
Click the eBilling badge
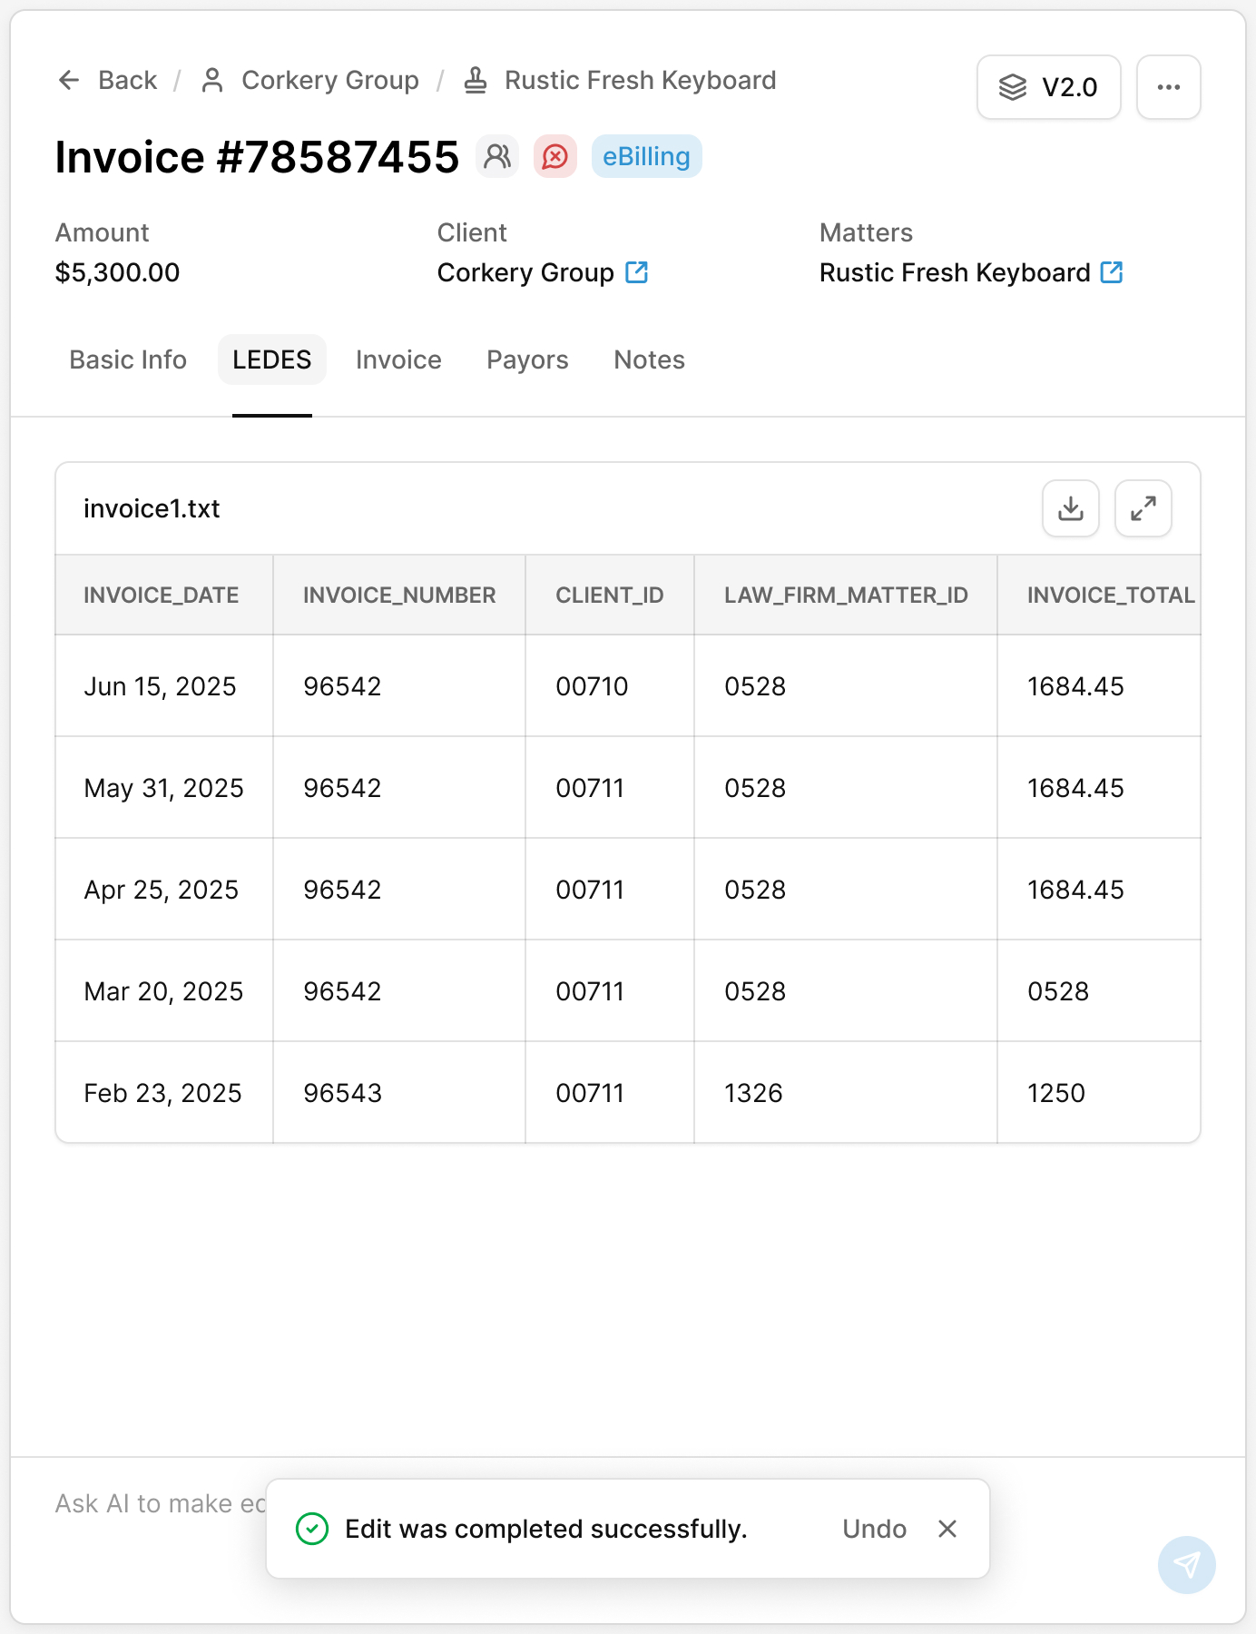[646, 156]
